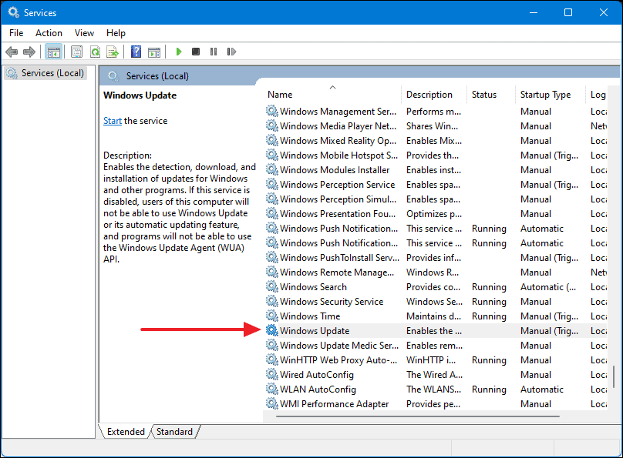Select Windows Management Ser... row
The height and width of the screenshot is (458, 623).
[435, 112]
